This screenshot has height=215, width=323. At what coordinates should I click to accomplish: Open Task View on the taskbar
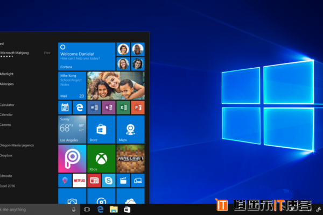pos(87,210)
